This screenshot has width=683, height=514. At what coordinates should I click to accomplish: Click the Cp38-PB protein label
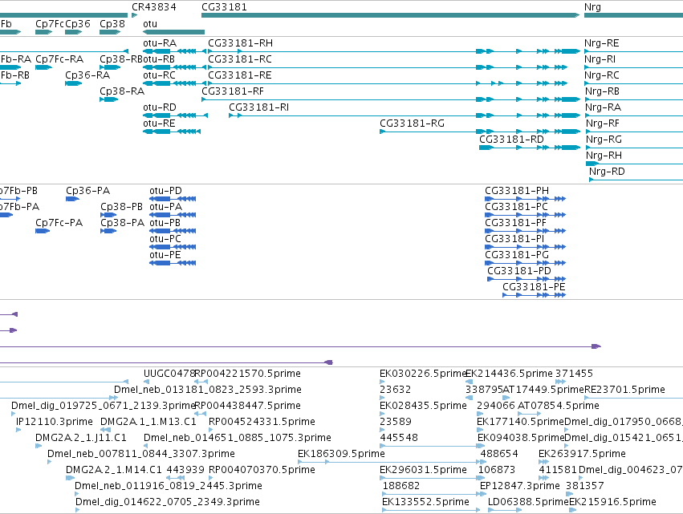point(121,207)
